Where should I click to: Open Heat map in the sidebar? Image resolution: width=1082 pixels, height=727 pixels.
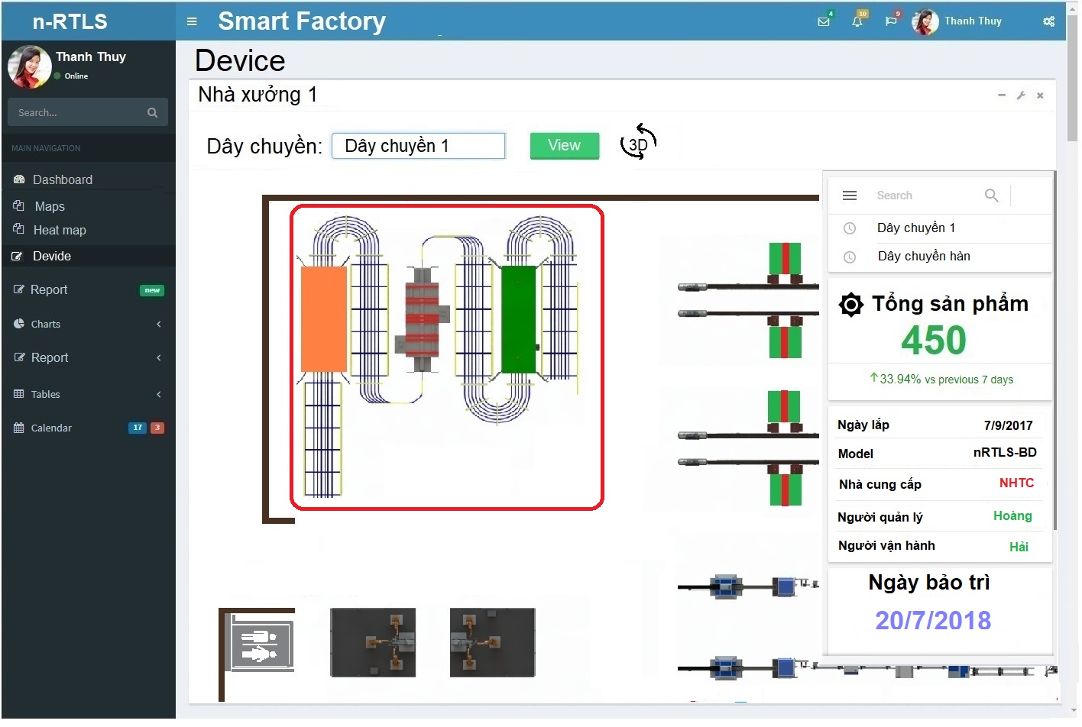pos(60,230)
